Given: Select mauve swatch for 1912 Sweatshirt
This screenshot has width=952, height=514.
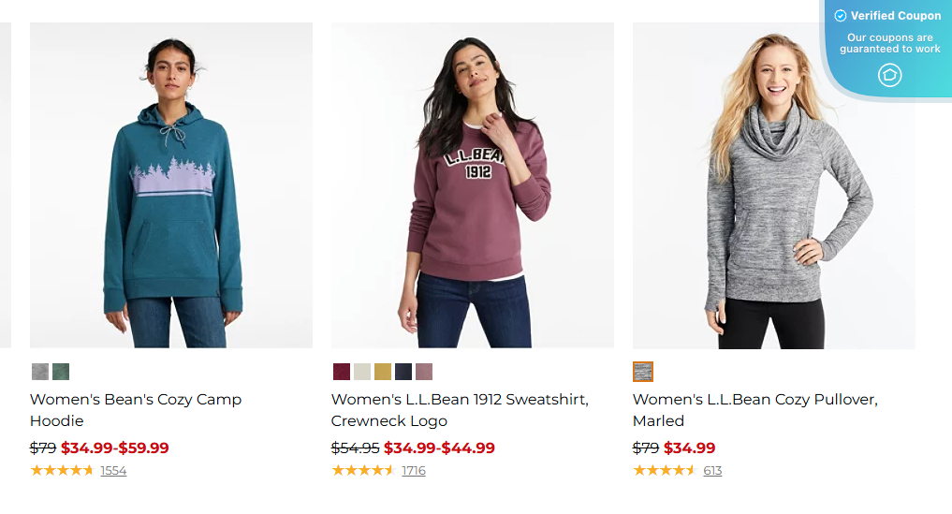Looking at the screenshot, I should click(424, 372).
